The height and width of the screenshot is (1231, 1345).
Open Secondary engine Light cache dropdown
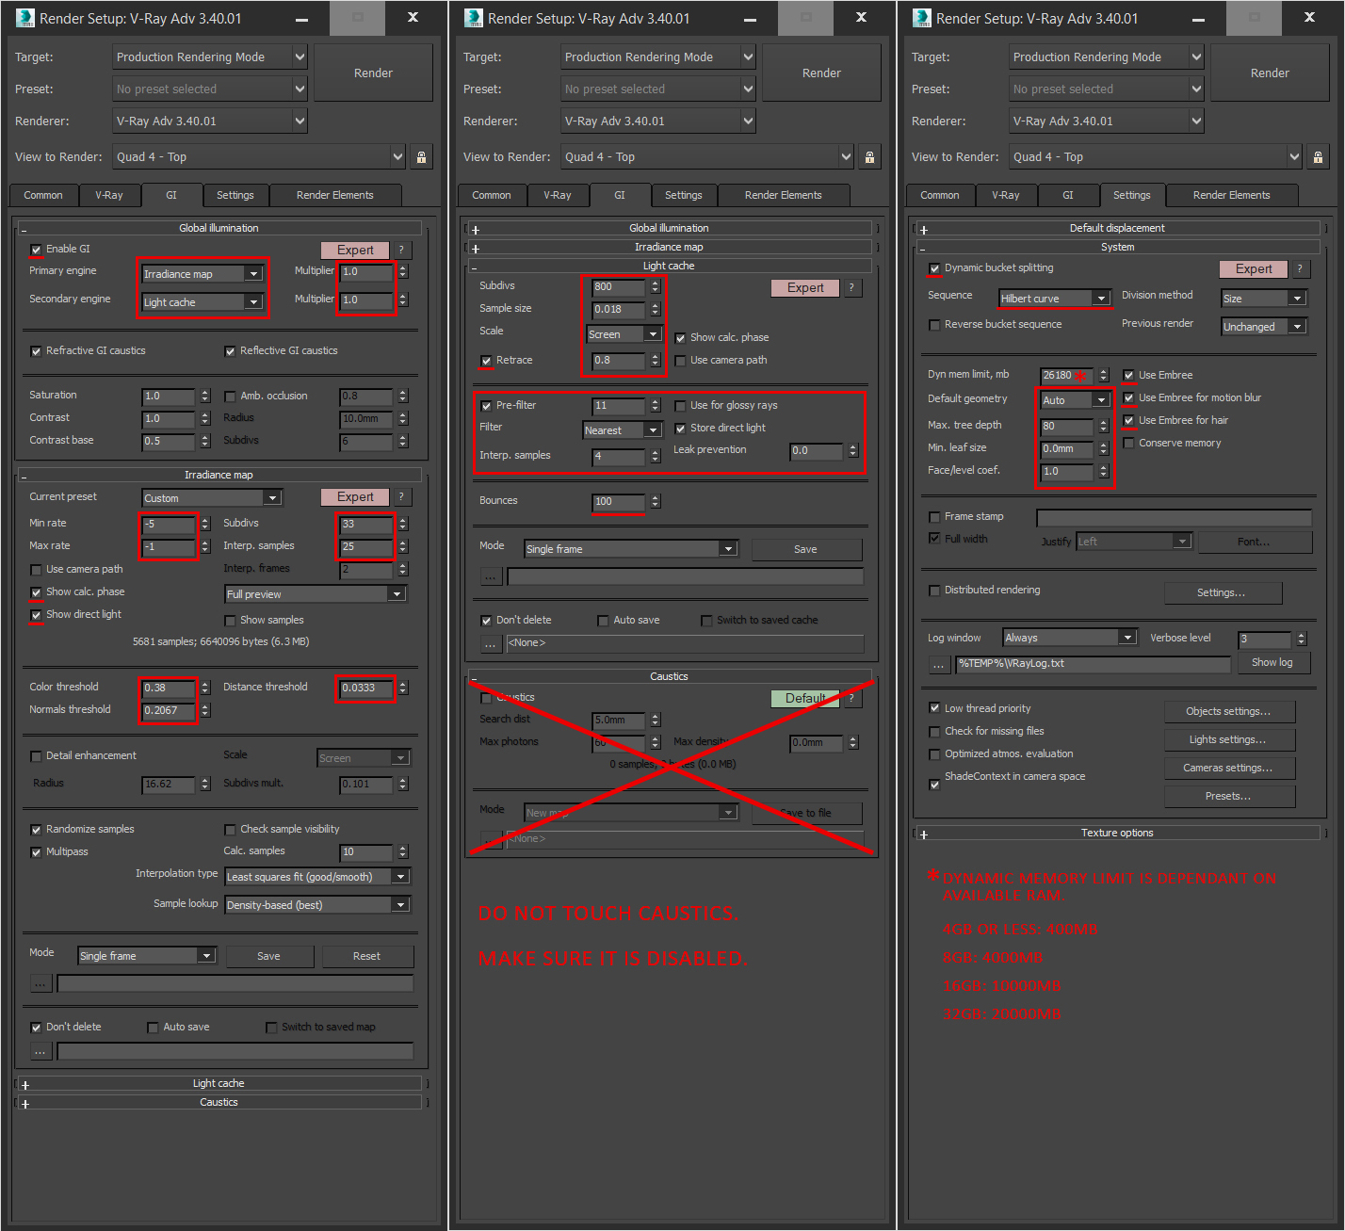(x=202, y=302)
